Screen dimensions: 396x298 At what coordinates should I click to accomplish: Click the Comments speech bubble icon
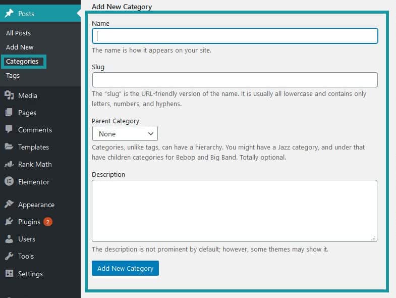[x=9, y=130]
